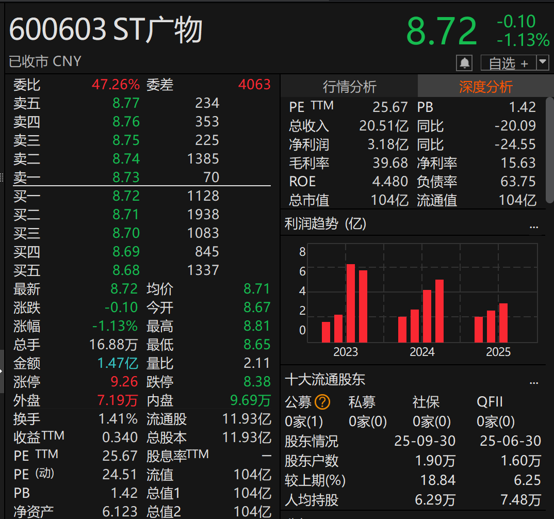Open the 十大流通股东 more options ellipsis

tap(534, 382)
